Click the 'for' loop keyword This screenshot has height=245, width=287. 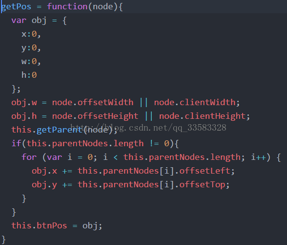pos(29,157)
